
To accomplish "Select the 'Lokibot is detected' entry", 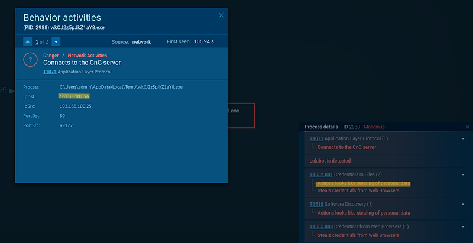I will (330, 161).
